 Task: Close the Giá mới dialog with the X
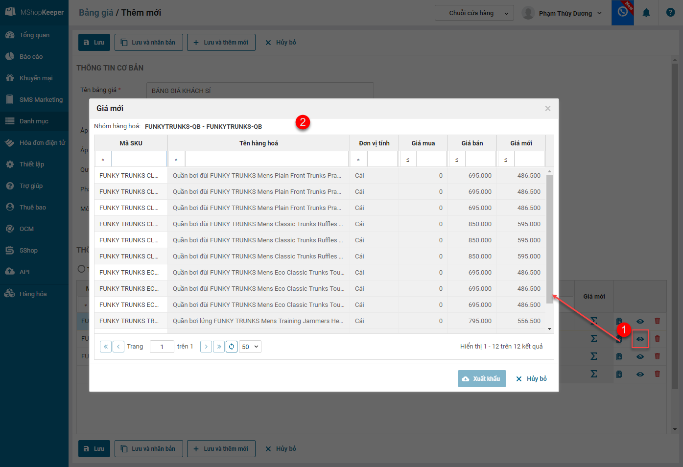[x=548, y=108]
